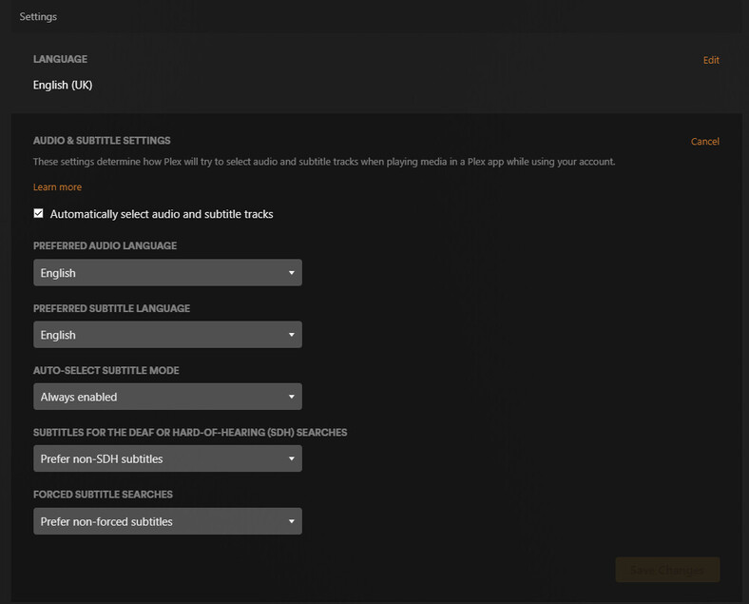
Task: Cancel audio & subtitle settings editing
Action: [704, 142]
